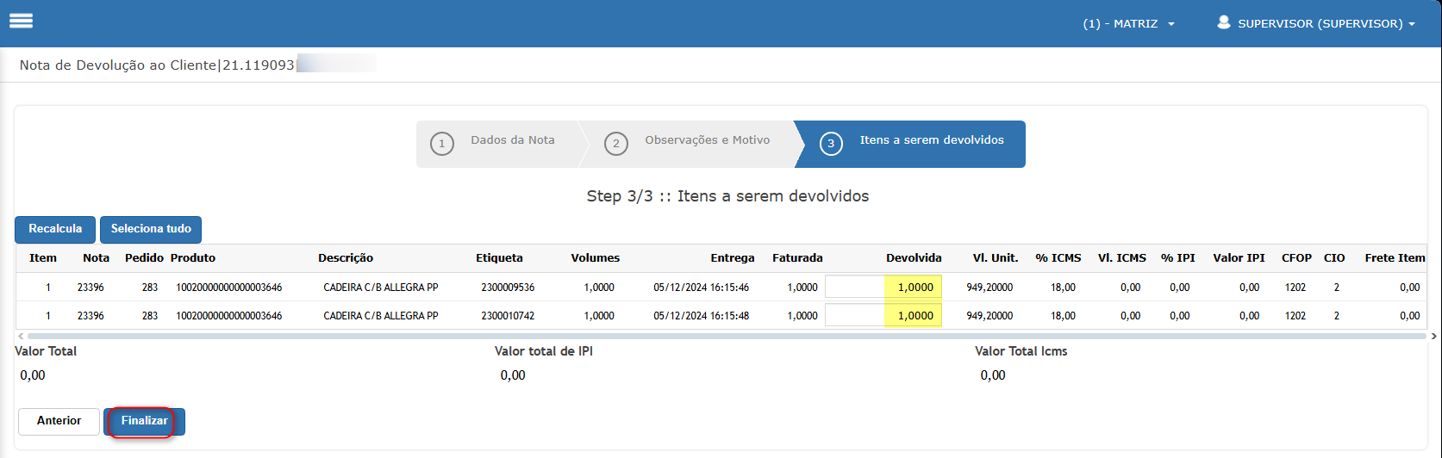Click Finalizar to complete the return
Screen dimensions: 1442x458
coord(144,421)
